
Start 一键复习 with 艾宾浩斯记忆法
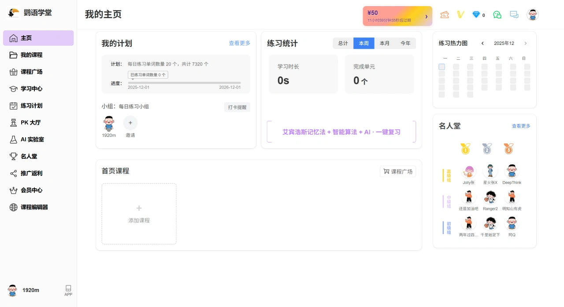[x=341, y=132]
